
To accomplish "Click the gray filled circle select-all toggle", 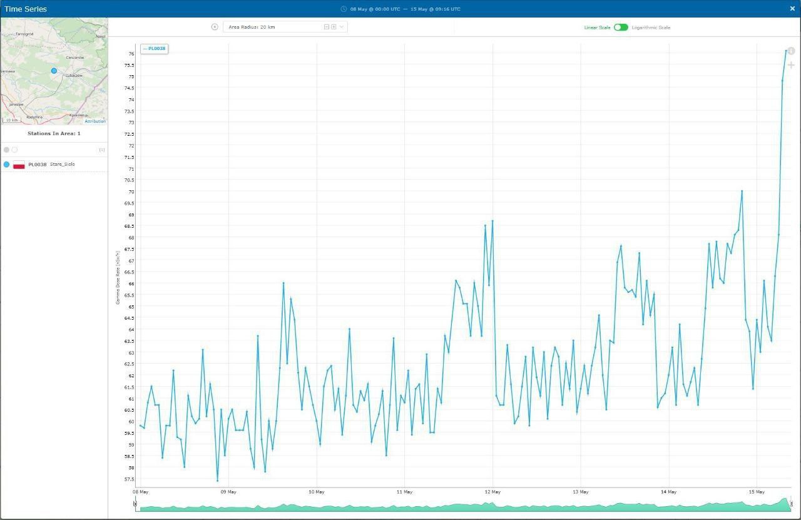I will click(x=6, y=150).
